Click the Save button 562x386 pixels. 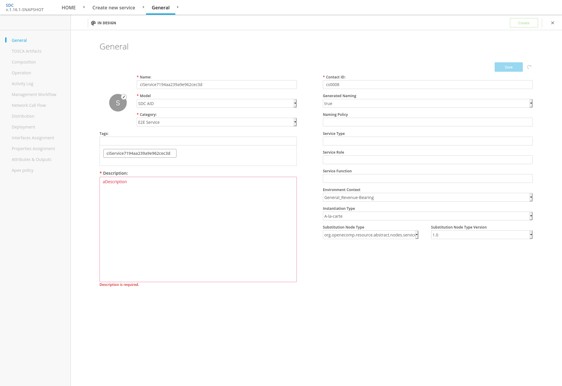(x=508, y=67)
